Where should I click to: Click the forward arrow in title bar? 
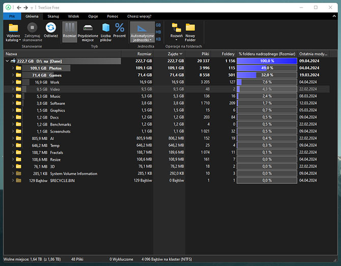tap(26, 8)
